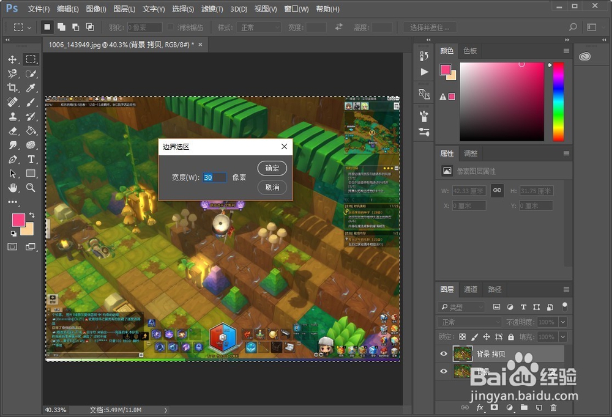The width and height of the screenshot is (612, 417).
Task: Open layer filter 类型 dropdown
Action: pos(461,307)
